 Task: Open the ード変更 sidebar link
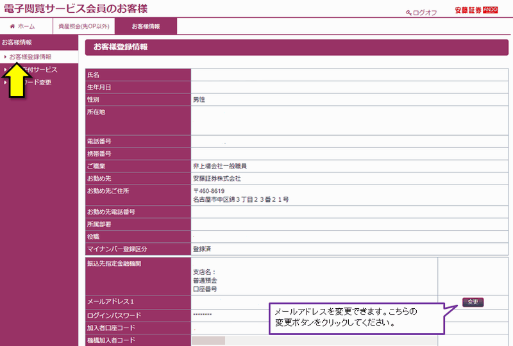(x=38, y=83)
